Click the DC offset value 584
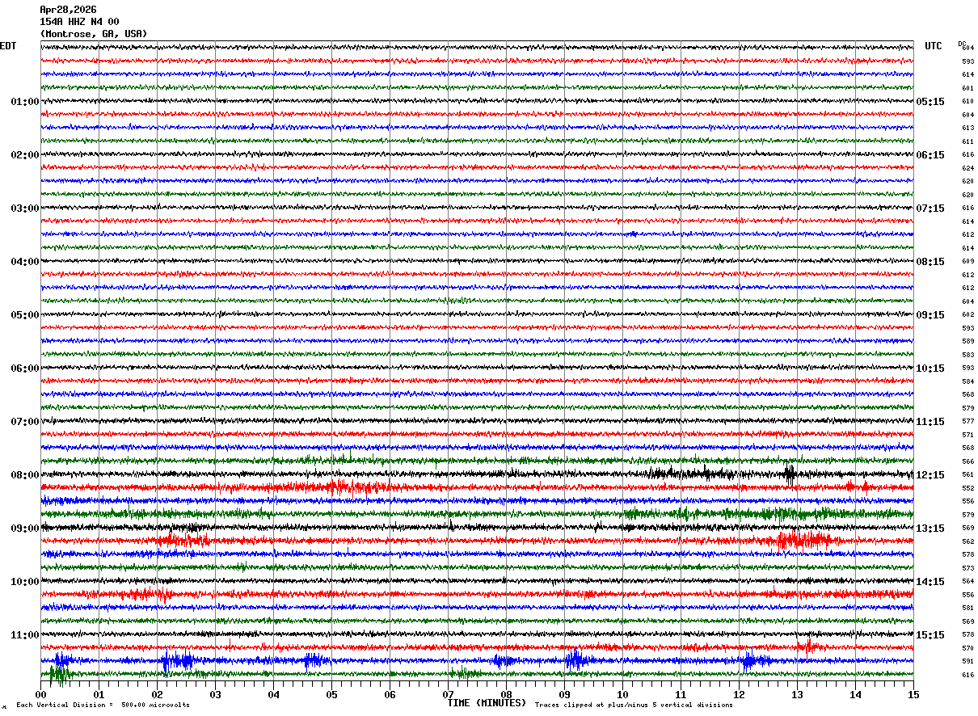 pos(967,381)
